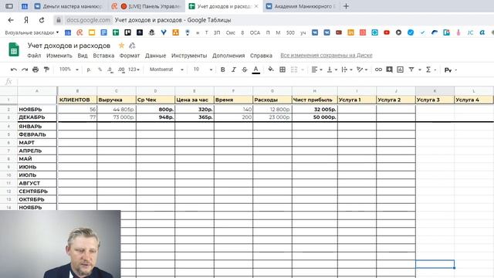The width and height of the screenshot is (494, 278).
Task: Undo the last action in toolbar
Action: [x=14, y=69]
